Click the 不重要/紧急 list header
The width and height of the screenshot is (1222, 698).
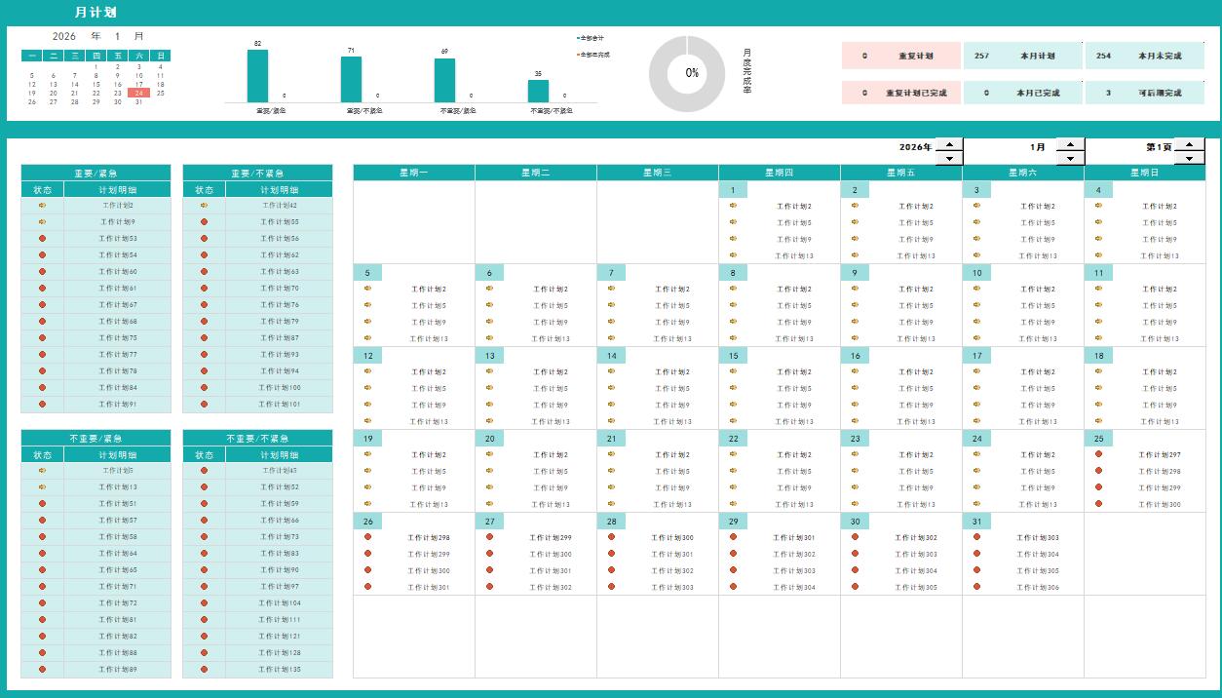tap(95, 439)
